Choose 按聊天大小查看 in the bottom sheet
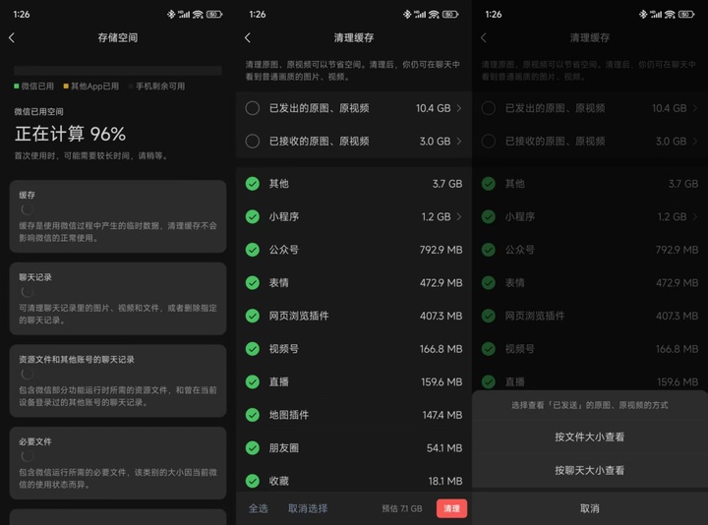Viewport: 708px width, 525px height. (590, 470)
